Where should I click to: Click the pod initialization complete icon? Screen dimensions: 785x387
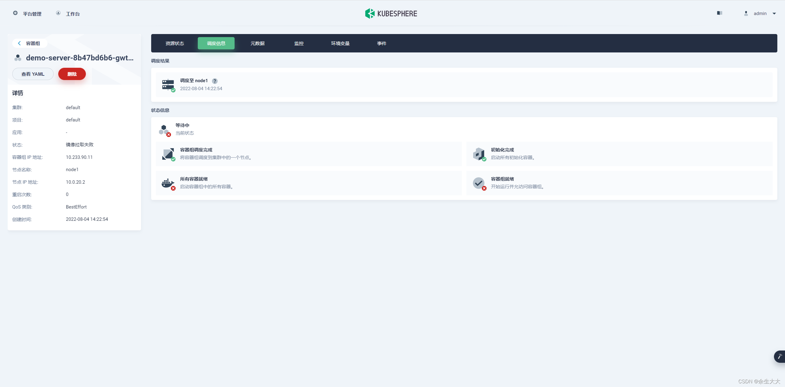[x=479, y=154]
